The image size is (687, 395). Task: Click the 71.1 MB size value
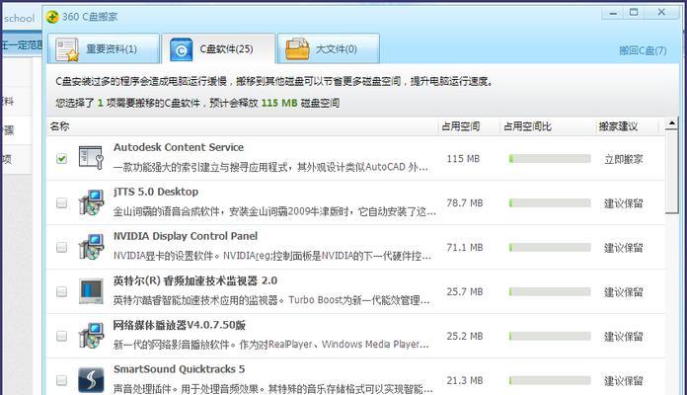465,247
